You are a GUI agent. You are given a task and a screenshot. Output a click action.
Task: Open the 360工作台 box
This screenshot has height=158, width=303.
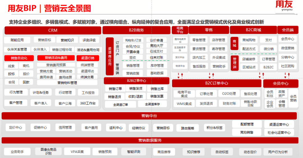[88, 103]
